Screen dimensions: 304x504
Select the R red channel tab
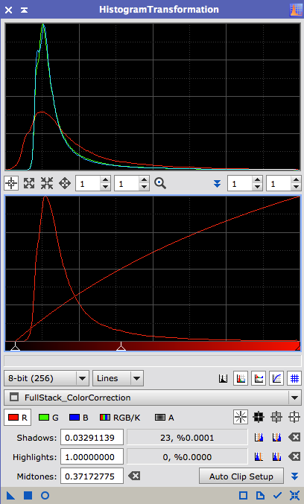click(18, 417)
